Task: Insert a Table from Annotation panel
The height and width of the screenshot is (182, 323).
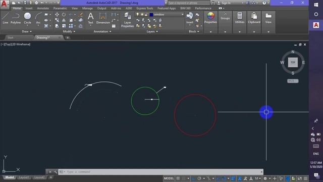Action: click(x=114, y=26)
